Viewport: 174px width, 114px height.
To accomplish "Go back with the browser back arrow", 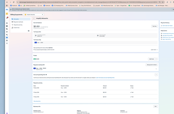I will [x=7, y=2].
